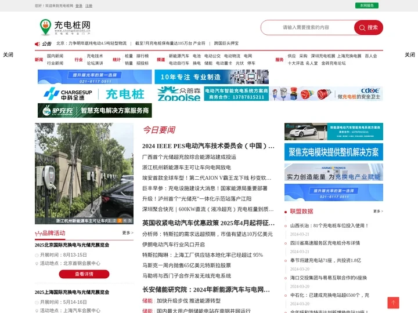The width and height of the screenshot is (418, 313).
Task: Open article 伊朗电动汽车行业风口开启
Action: pyautogui.click(x=173, y=245)
